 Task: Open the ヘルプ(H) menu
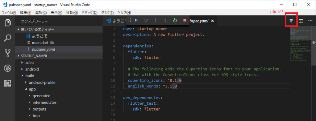[124, 12]
